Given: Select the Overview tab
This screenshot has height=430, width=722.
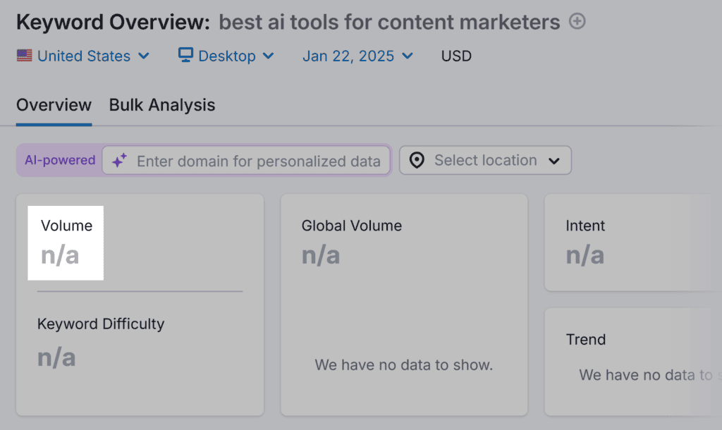Looking at the screenshot, I should (54, 104).
